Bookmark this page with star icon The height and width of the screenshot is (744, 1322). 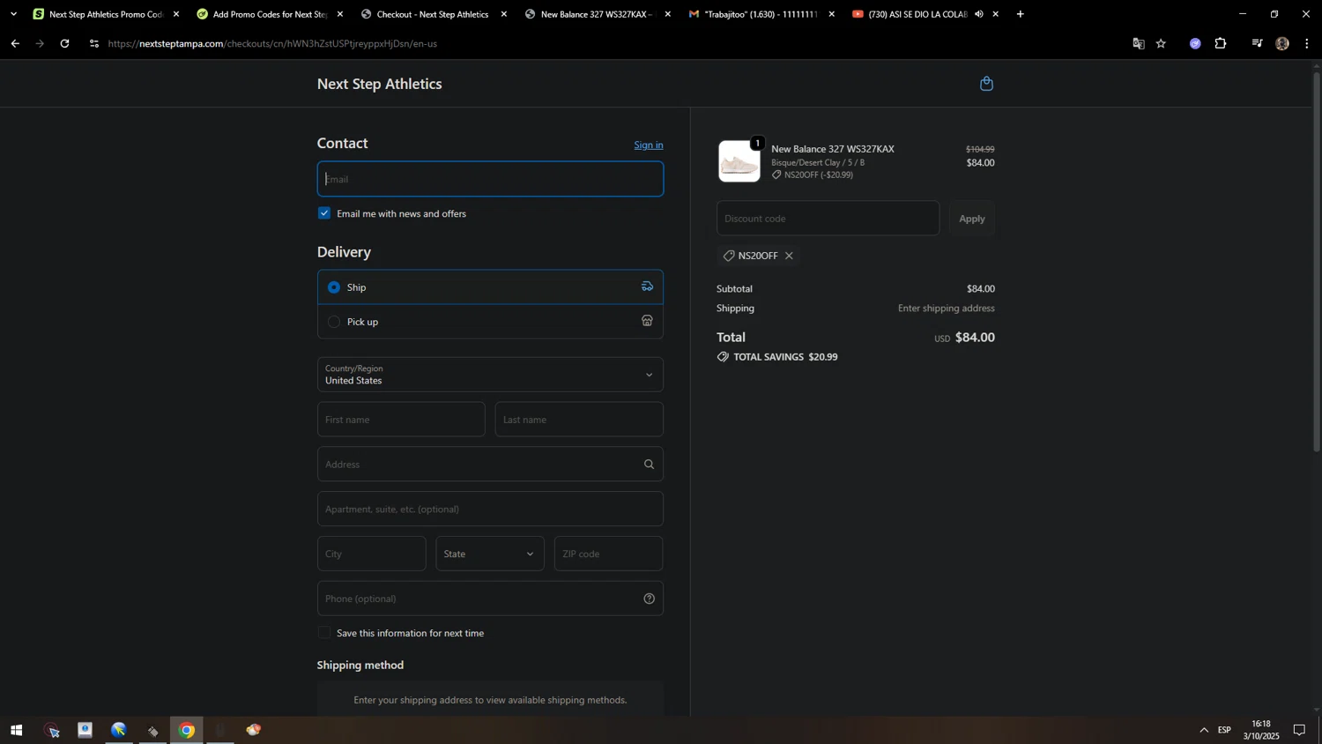1161,43
